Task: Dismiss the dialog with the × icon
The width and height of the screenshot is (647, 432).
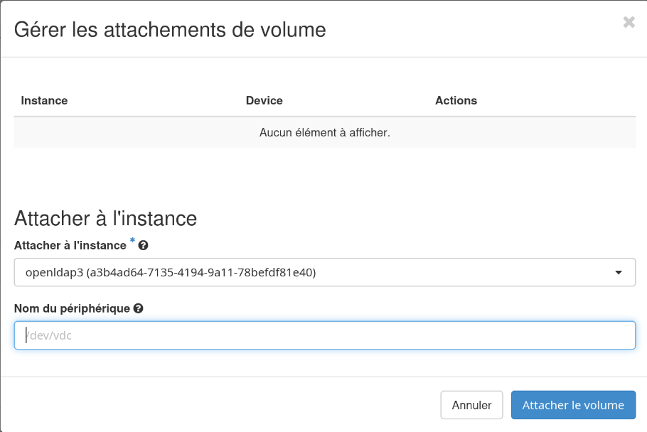Action: (x=629, y=22)
